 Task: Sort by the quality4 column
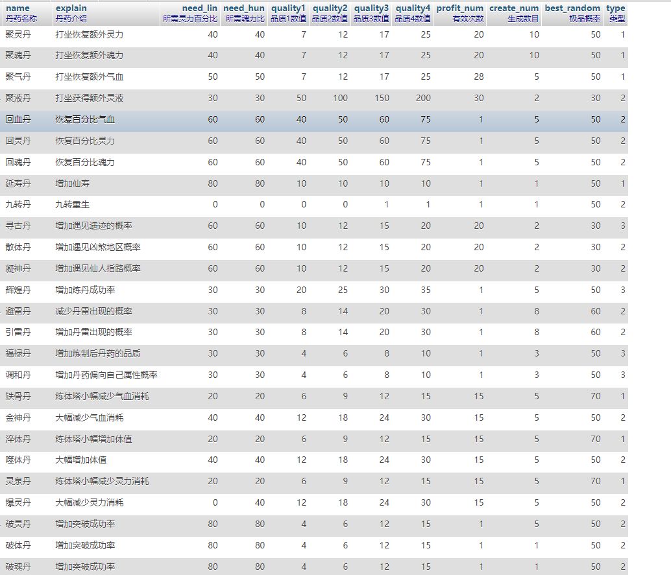coord(413,8)
